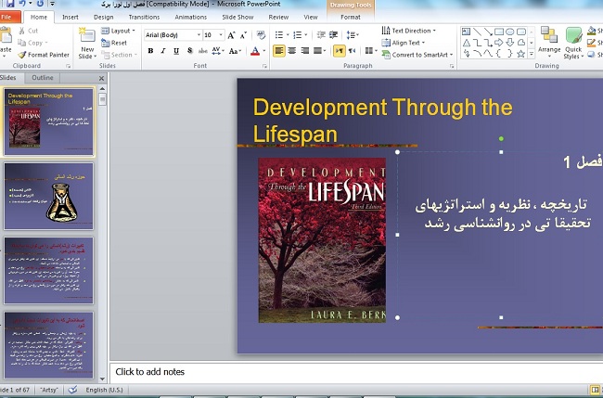Click into the 'Click to add notes' field
This screenshot has height=398, width=603.
click(x=356, y=372)
